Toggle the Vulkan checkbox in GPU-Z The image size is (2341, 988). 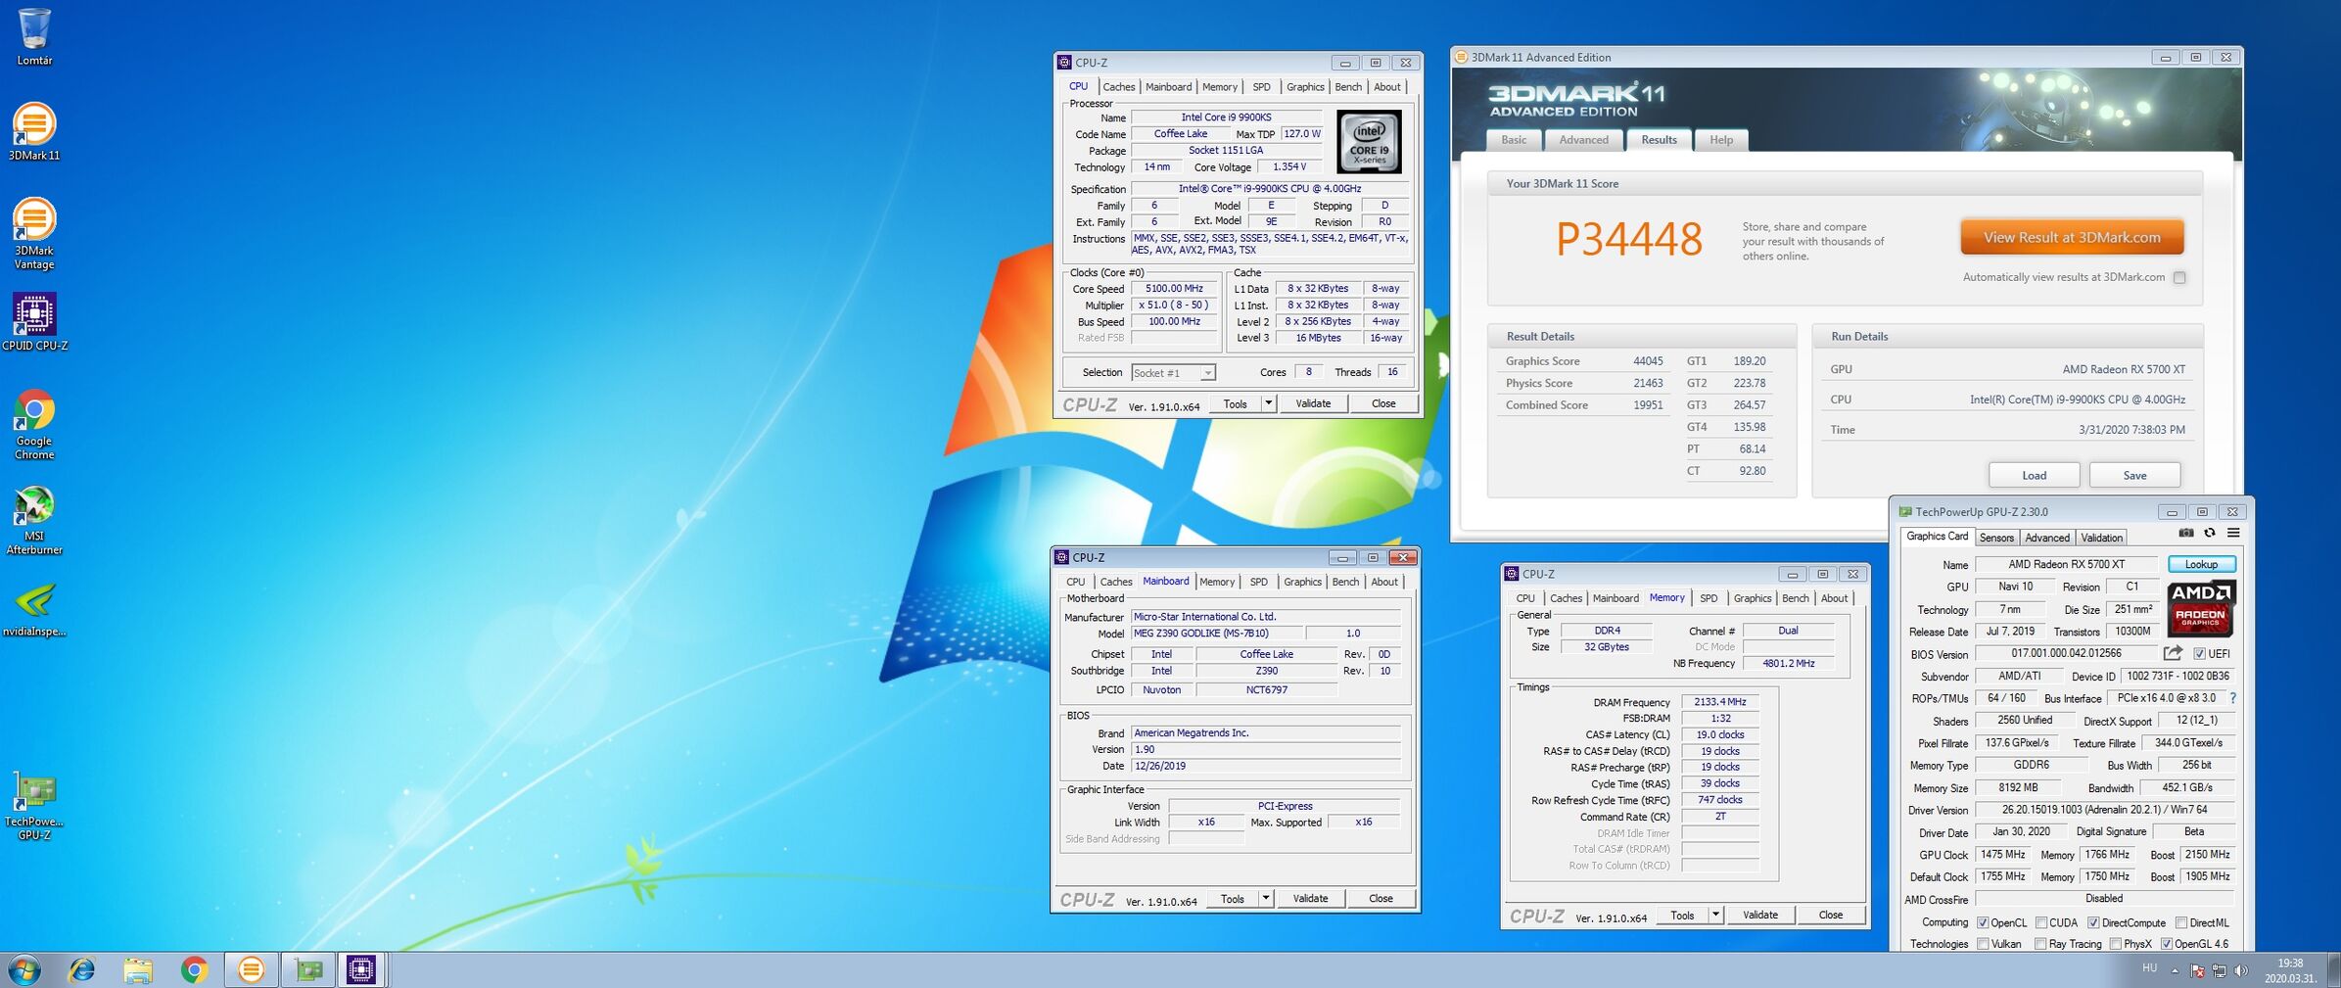[x=1983, y=944]
